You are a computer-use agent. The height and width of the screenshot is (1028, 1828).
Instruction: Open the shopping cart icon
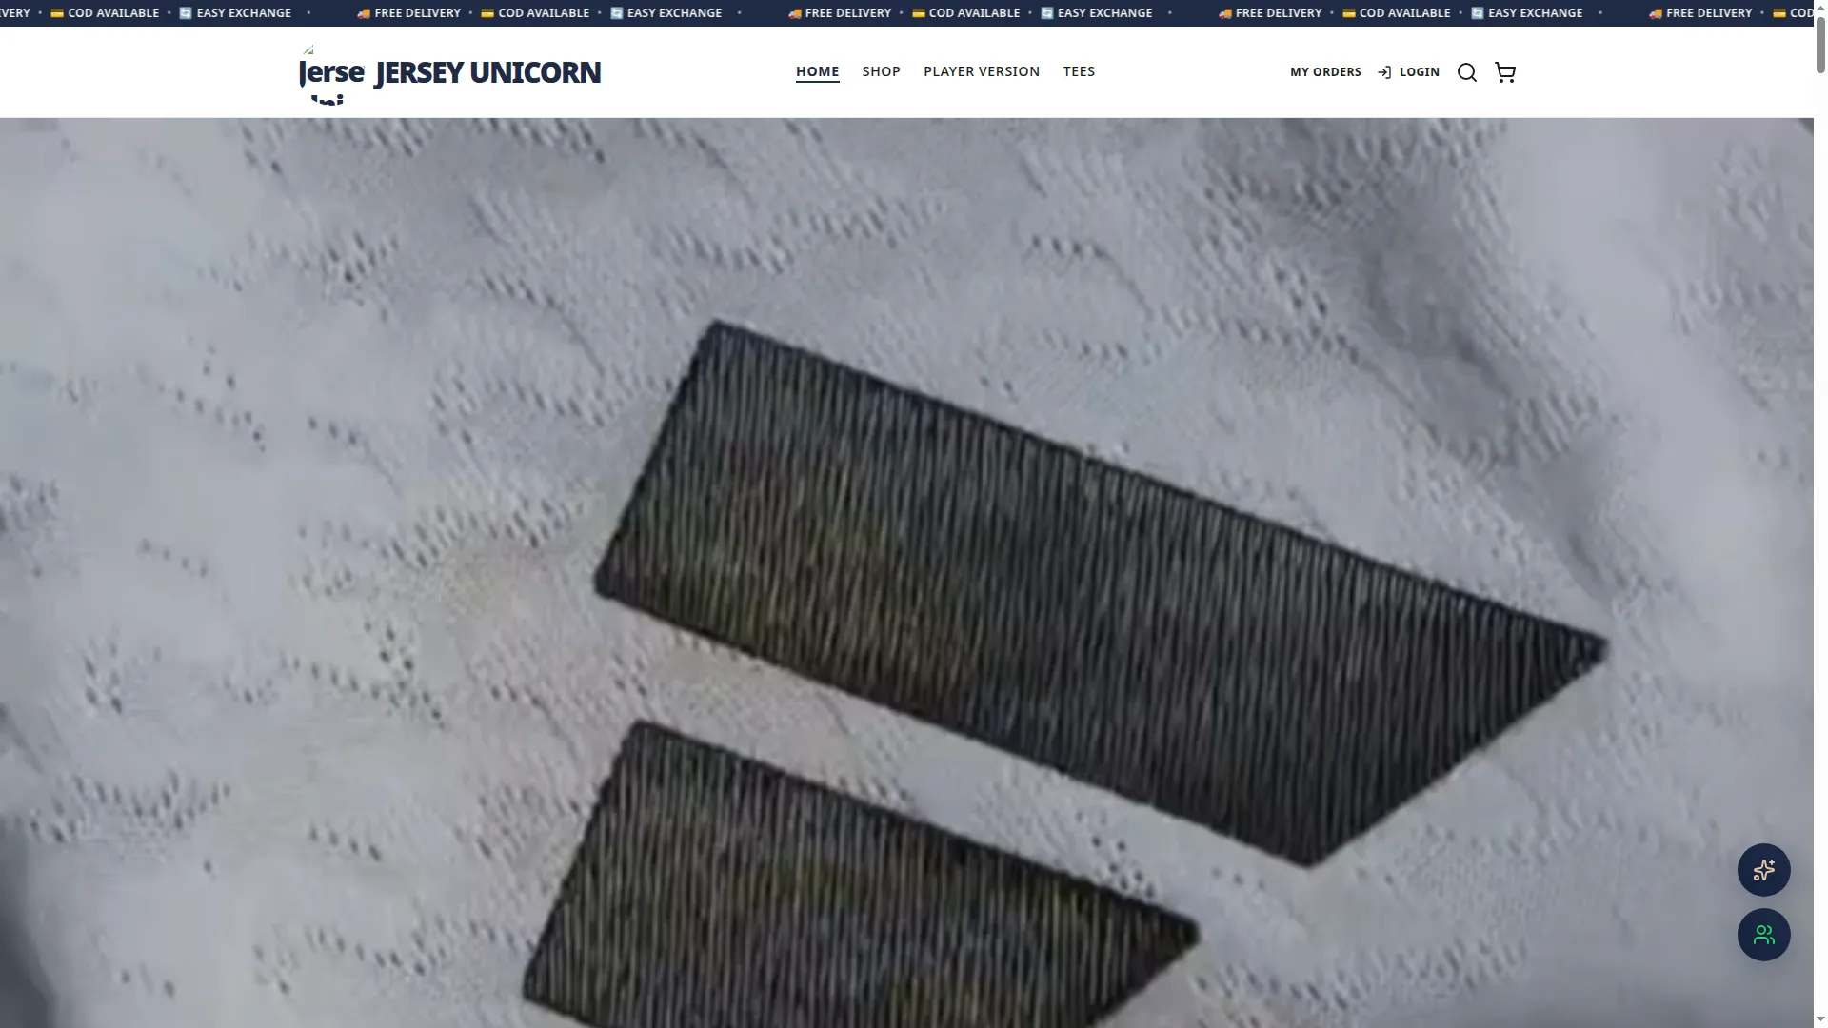[1505, 72]
